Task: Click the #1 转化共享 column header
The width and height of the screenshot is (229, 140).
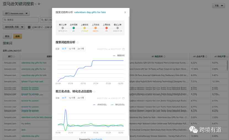Action: coord(220,56)
